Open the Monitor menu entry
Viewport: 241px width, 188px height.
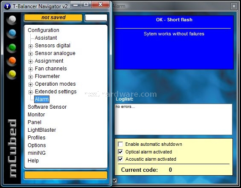tap(36, 115)
